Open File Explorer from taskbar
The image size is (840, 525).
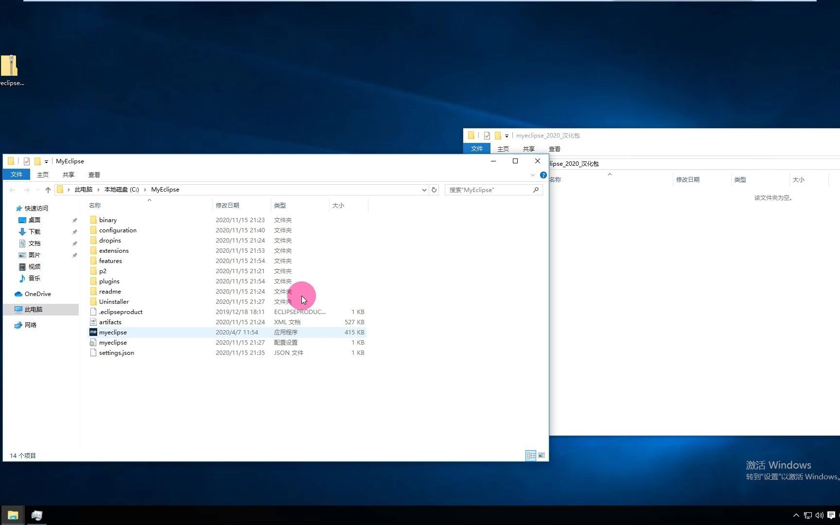coord(13,515)
